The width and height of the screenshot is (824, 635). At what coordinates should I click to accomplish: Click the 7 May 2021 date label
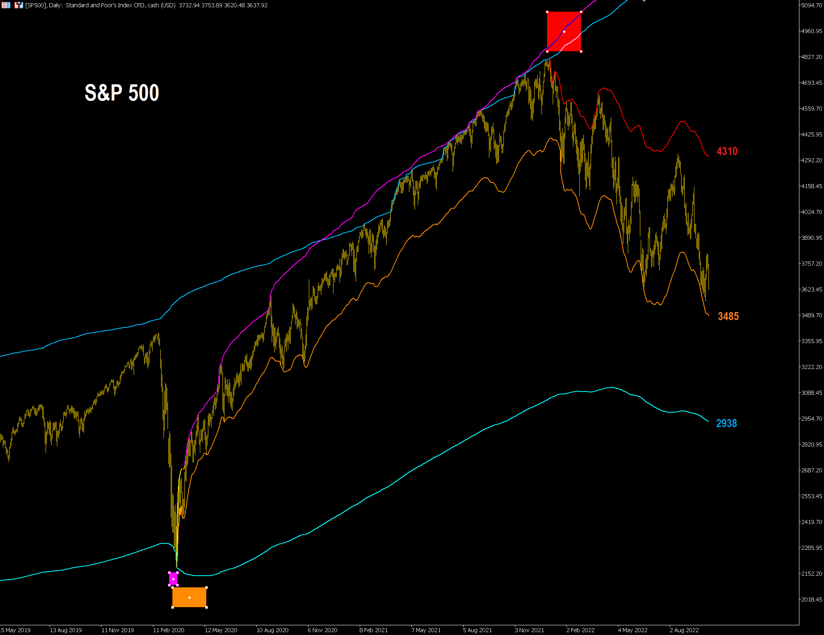[x=426, y=630]
